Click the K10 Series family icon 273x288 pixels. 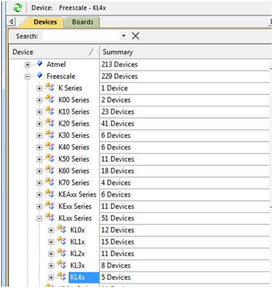click(50, 110)
